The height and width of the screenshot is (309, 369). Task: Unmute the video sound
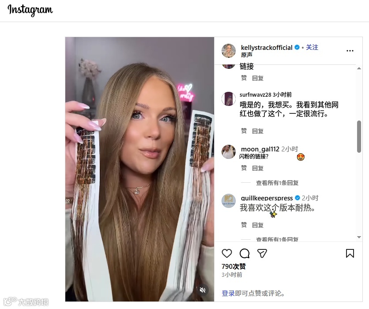[x=203, y=290]
